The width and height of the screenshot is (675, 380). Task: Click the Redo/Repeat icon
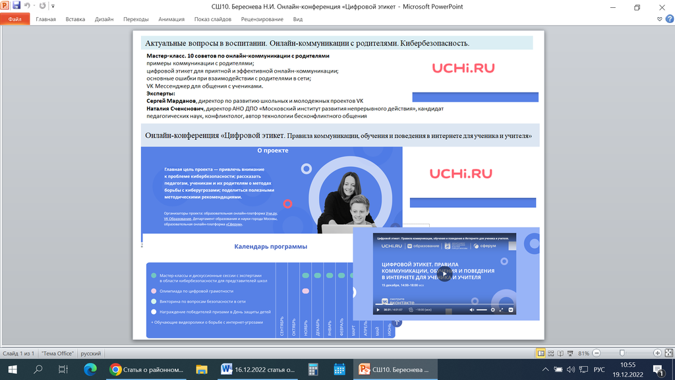(x=42, y=5)
